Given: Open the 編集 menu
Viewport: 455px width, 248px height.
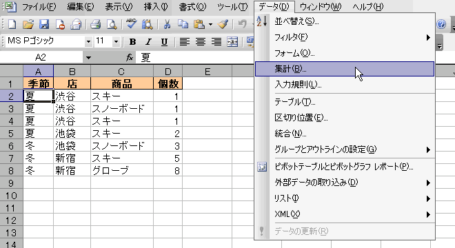Looking at the screenshot, I should (81, 6).
